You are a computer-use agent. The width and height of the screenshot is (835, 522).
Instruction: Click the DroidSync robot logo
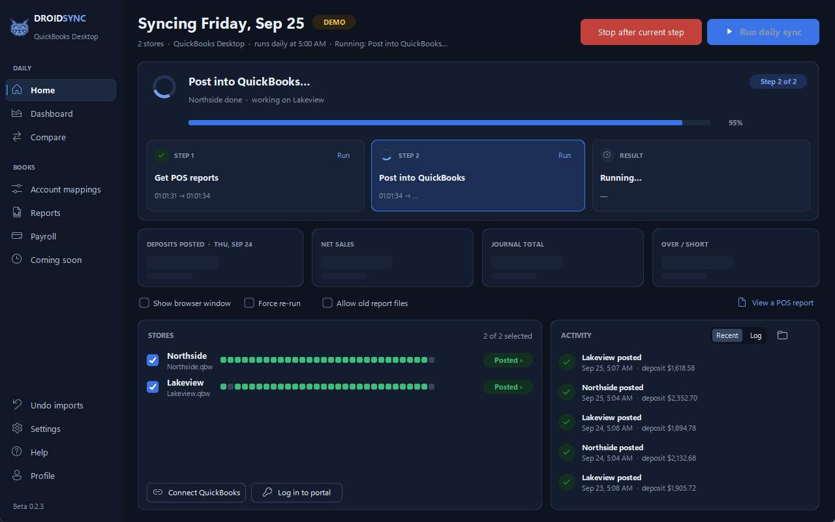(20, 27)
